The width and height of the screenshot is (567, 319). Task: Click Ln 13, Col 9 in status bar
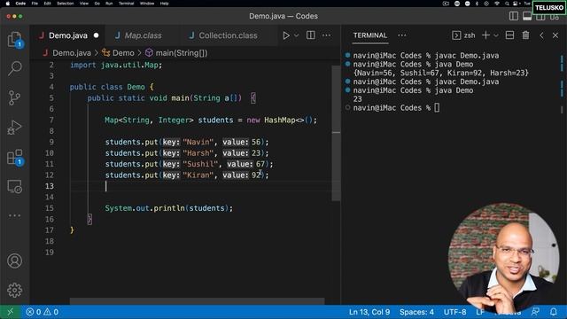pos(369,312)
